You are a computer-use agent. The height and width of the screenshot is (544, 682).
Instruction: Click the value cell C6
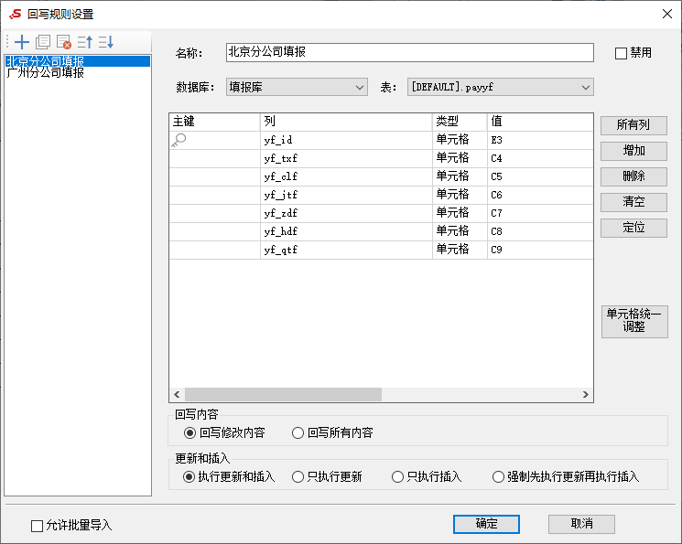540,195
